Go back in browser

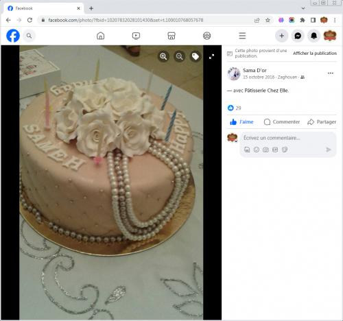click(x=8, y=20)
